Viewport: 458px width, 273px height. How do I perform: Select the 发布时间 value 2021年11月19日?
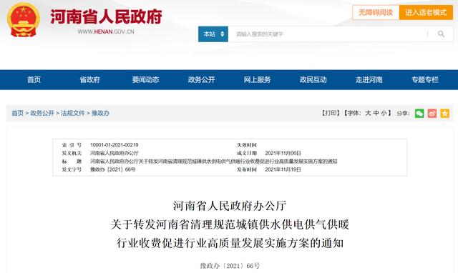click(283, 169)
